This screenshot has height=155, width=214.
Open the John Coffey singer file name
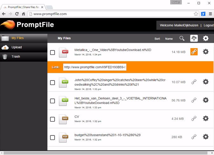pos(120,82)
